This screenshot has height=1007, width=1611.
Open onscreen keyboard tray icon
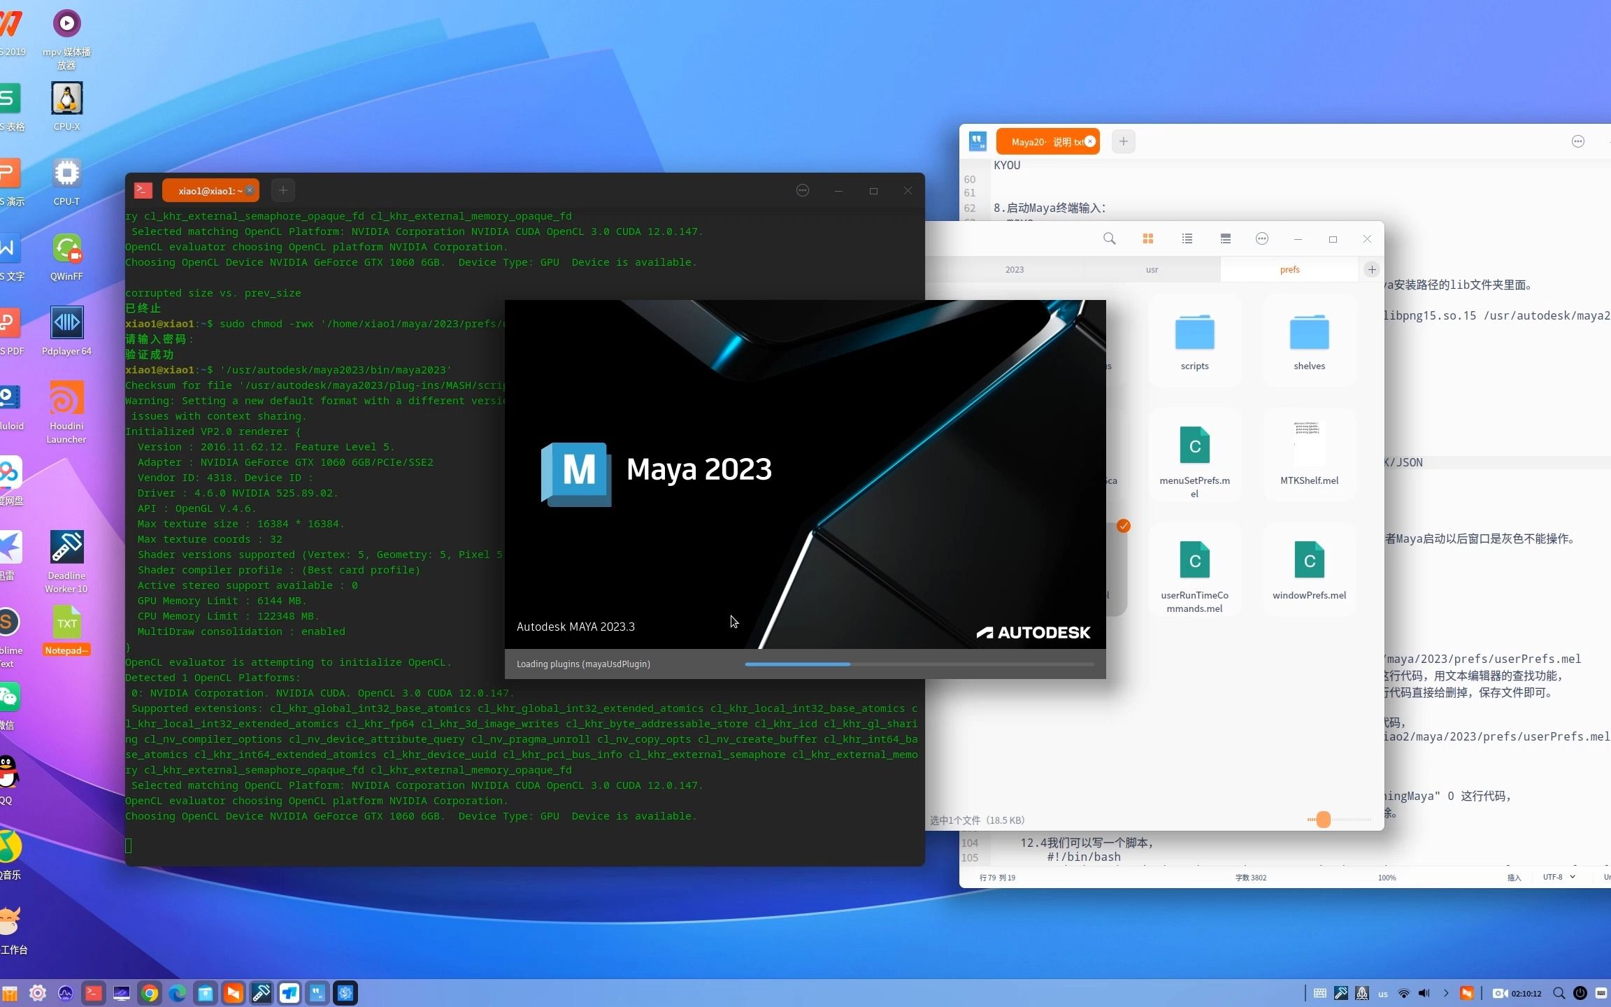click(x=1319, y=993)
